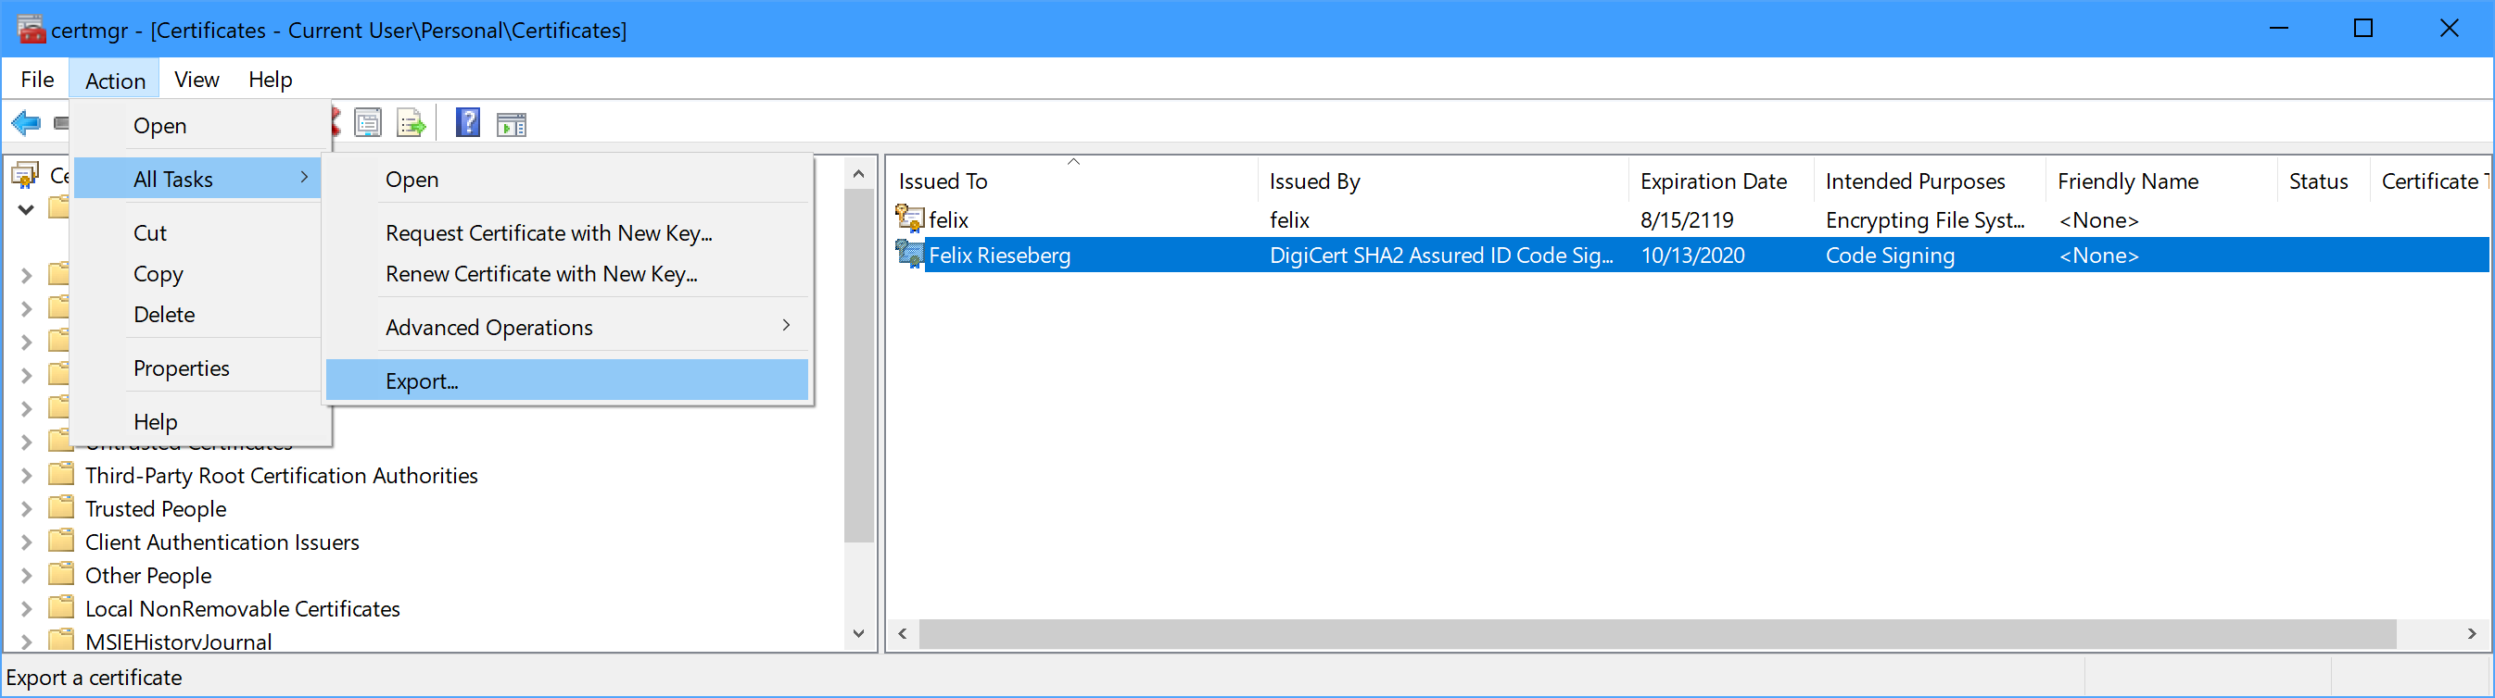
Task: Open the Advanced Operations submenu arrow
Action: (x=786, y=326)
